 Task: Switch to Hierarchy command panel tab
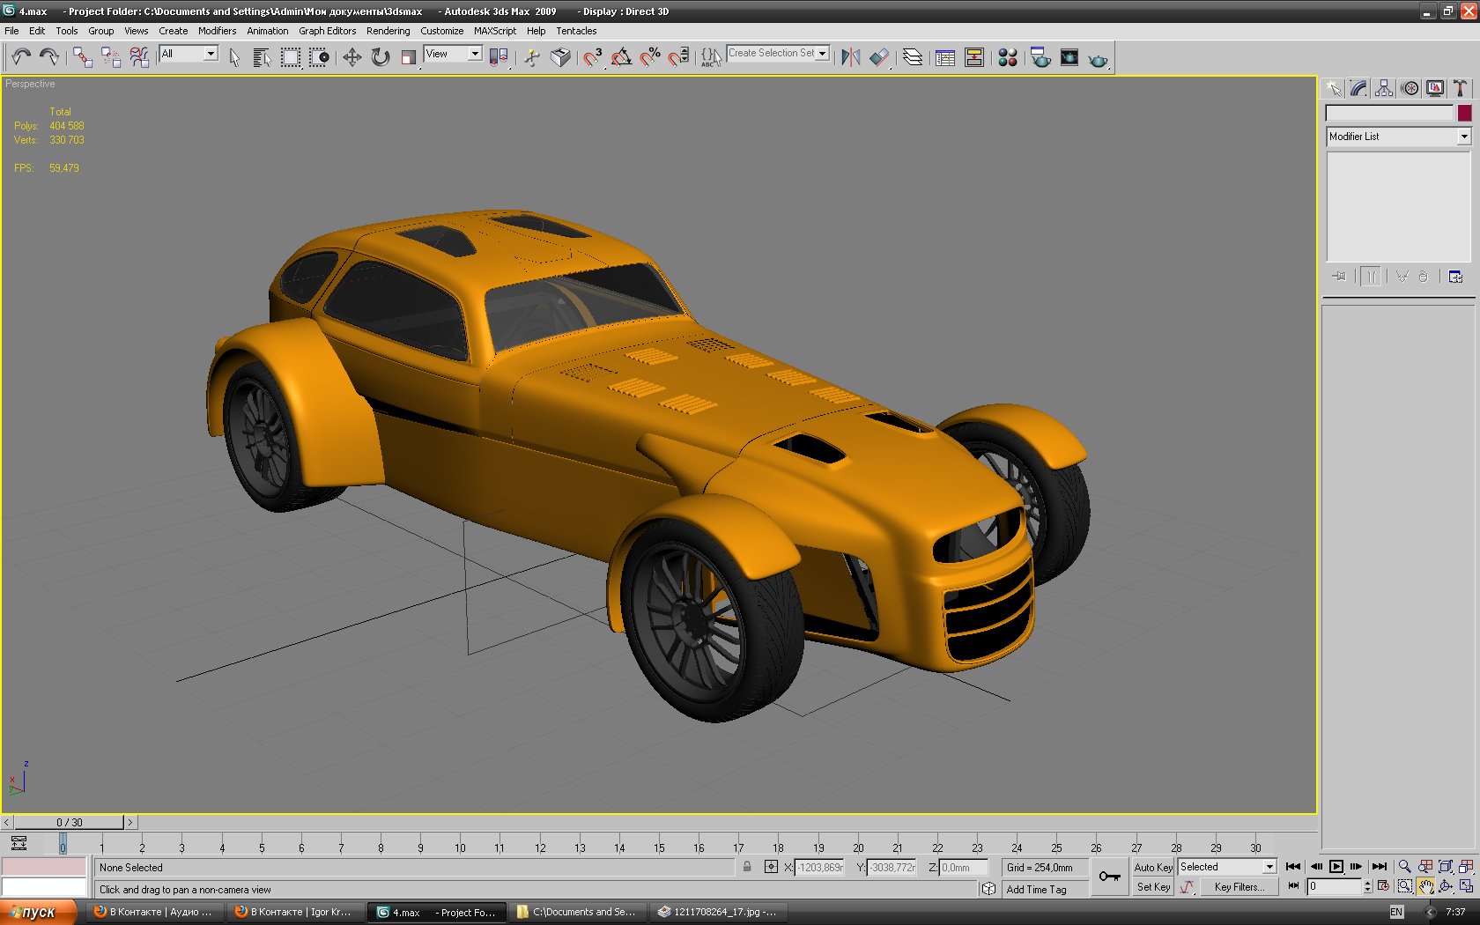pyautogui.click(x=1384, y=88)
